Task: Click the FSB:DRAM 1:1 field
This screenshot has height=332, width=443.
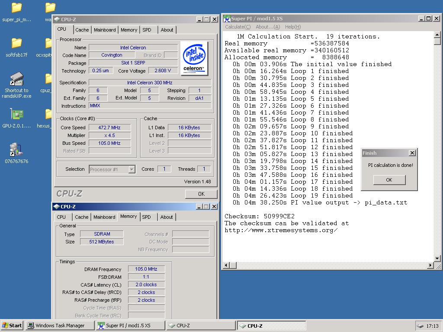Action: pos(146,277)
